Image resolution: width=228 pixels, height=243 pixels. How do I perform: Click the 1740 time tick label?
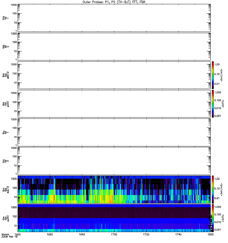click(178, 234)
